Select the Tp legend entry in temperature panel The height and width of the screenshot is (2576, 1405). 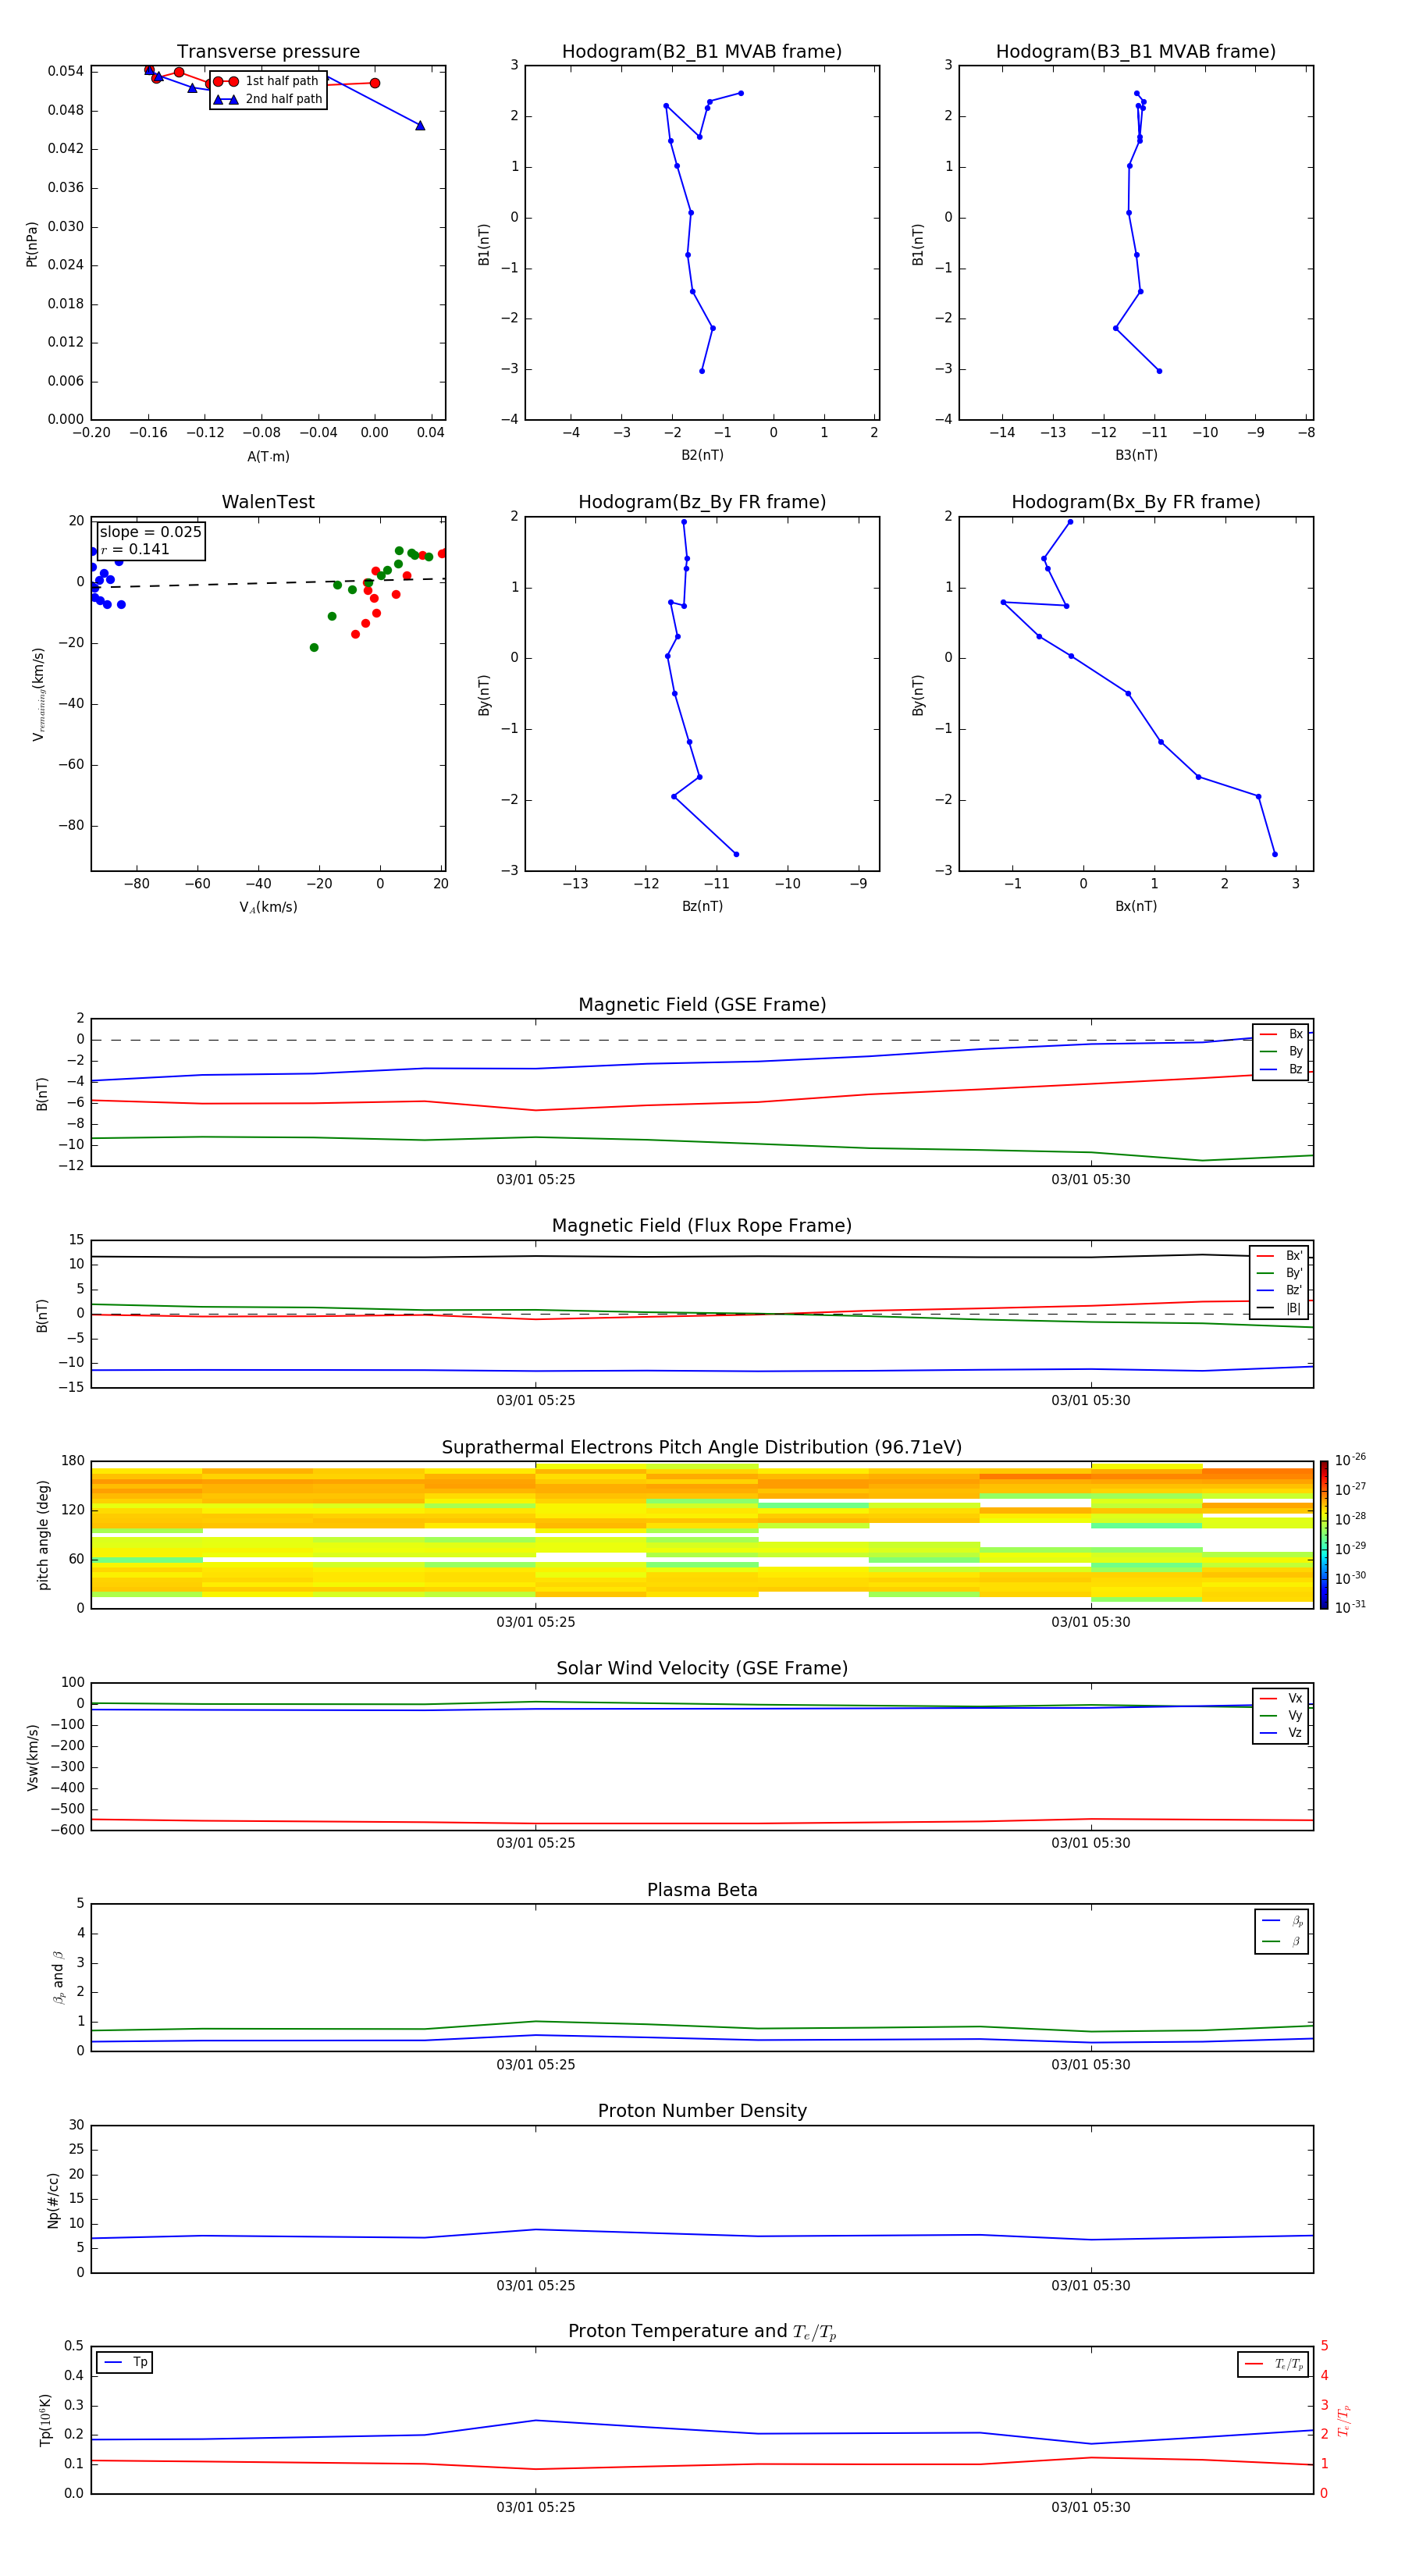click(124, 2362)
